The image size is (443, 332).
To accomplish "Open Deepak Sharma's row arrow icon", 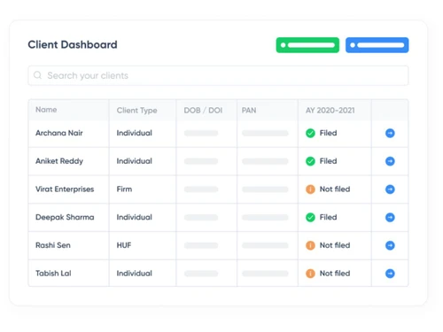I will (x=390, y=218).
